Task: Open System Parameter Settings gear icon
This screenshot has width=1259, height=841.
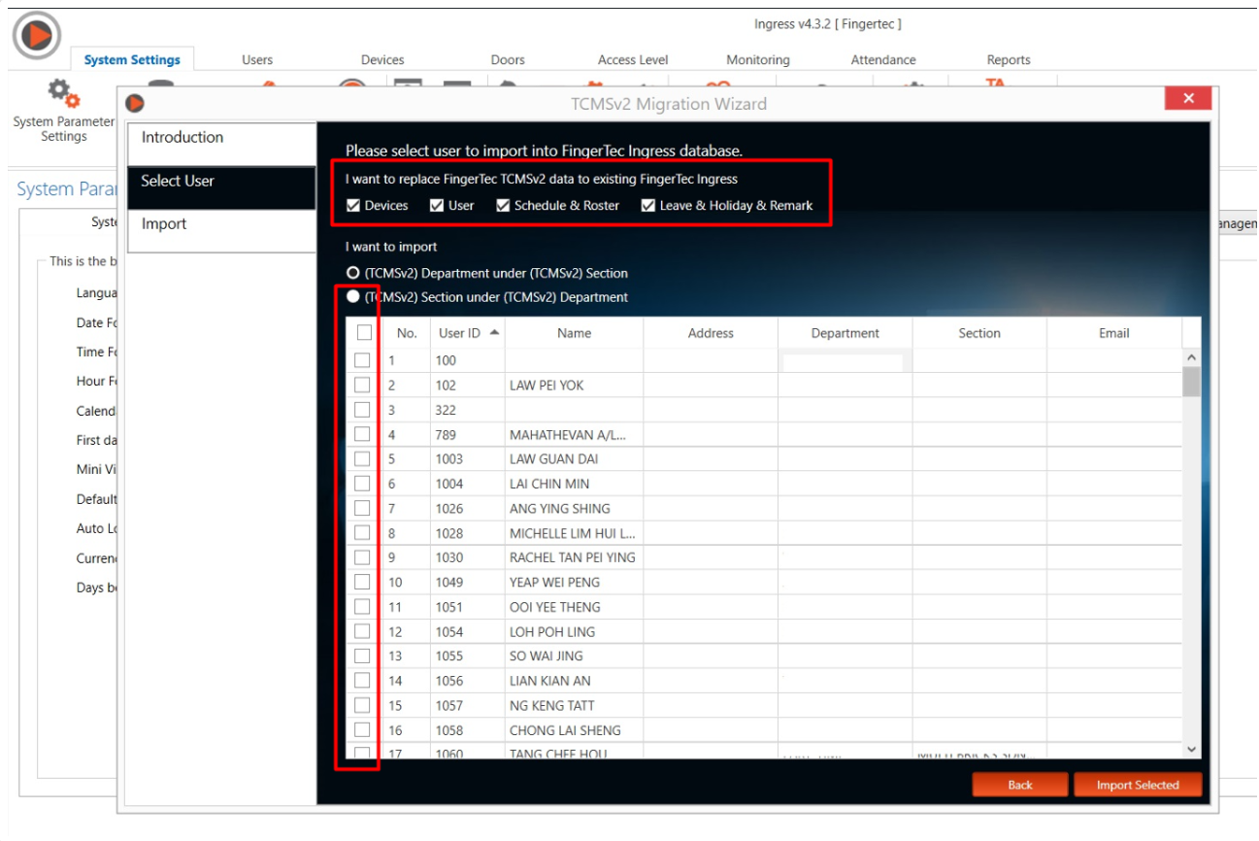Action: 64,94
